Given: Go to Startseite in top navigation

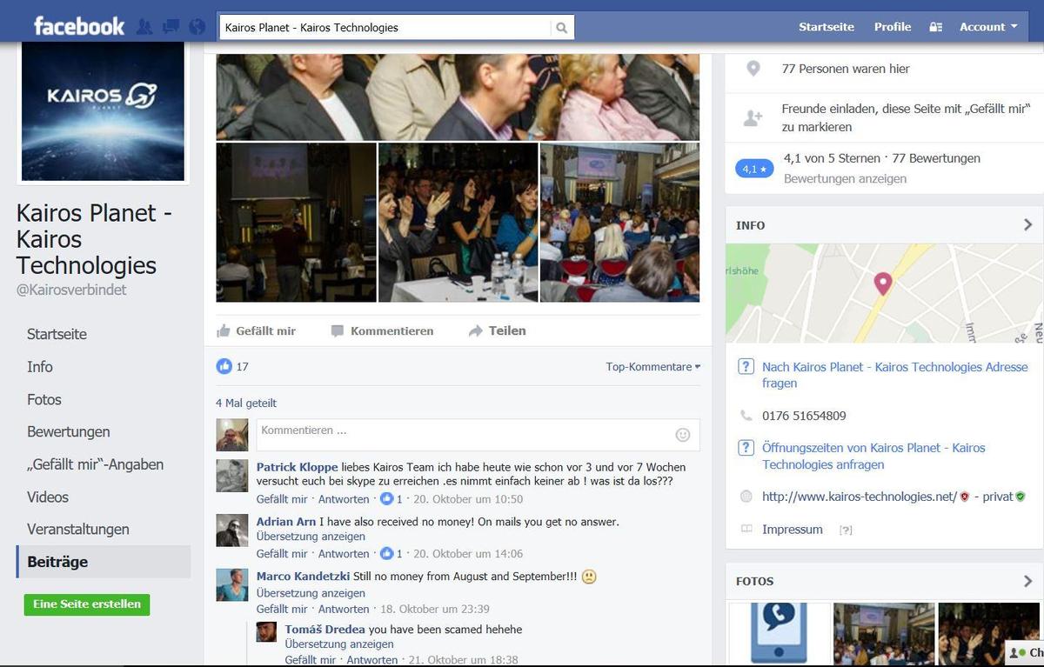Looking at the screenshot, I should click(826, 27).
